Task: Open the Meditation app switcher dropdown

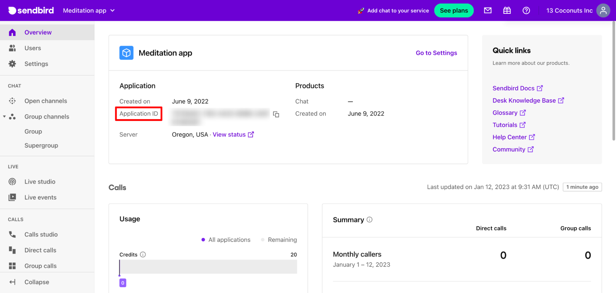Action: click(89, 10)
